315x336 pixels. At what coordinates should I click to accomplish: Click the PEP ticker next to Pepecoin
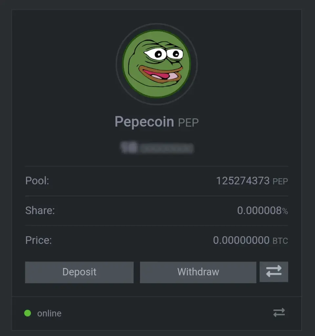coord(188,123)
